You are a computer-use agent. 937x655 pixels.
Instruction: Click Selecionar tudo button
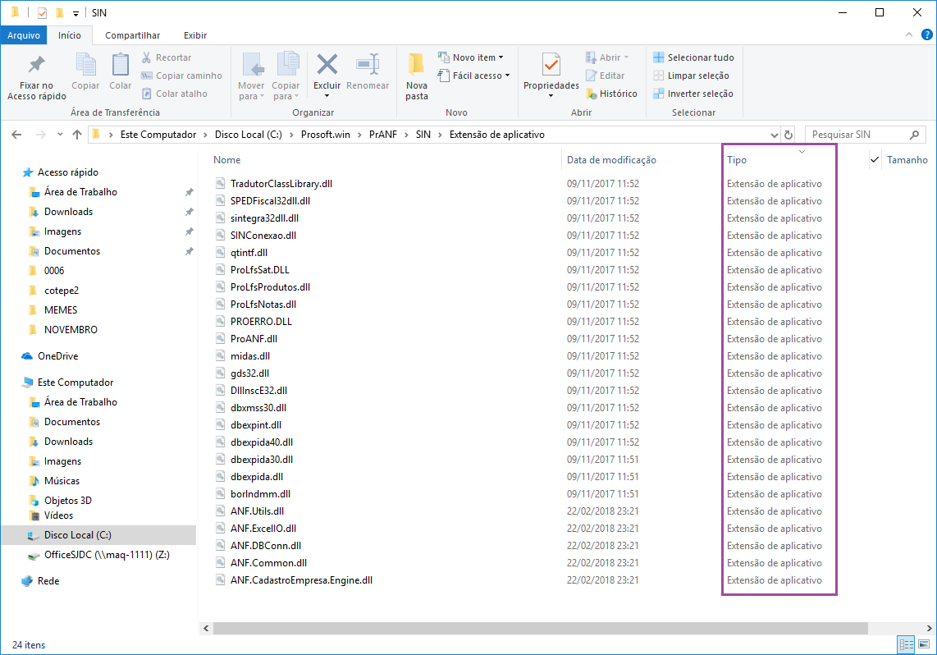(x=693, y=57)
